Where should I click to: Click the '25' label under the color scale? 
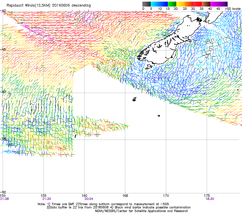[185, 9]
